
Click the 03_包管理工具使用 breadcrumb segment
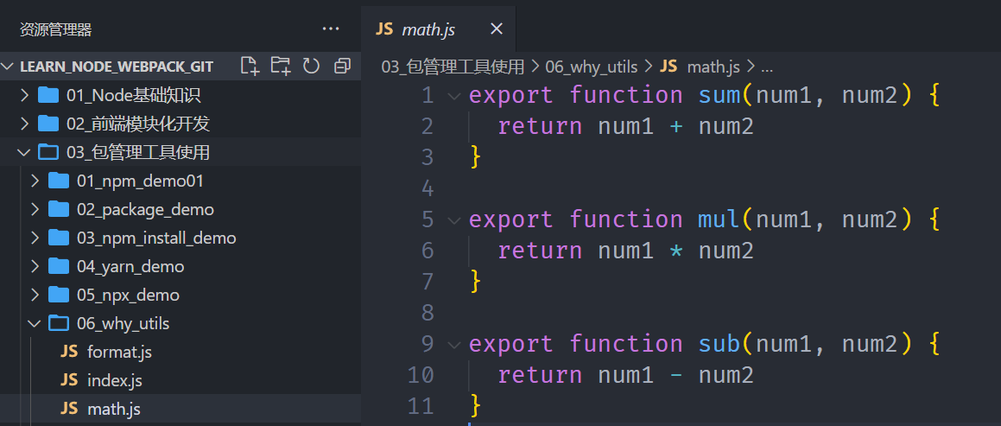click(x=453, y=67)
